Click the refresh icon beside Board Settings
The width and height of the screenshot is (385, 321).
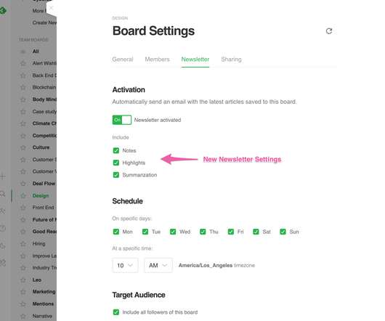pyautogui.click(x=329, y=31)
